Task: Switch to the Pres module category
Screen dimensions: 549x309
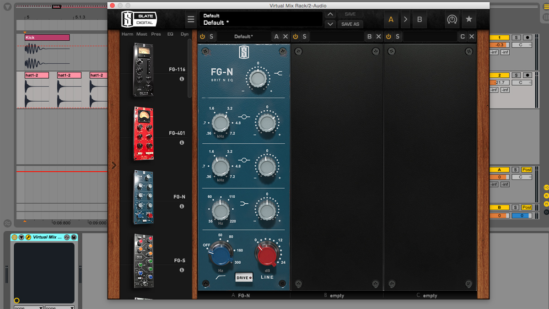Action: [156, 34]
